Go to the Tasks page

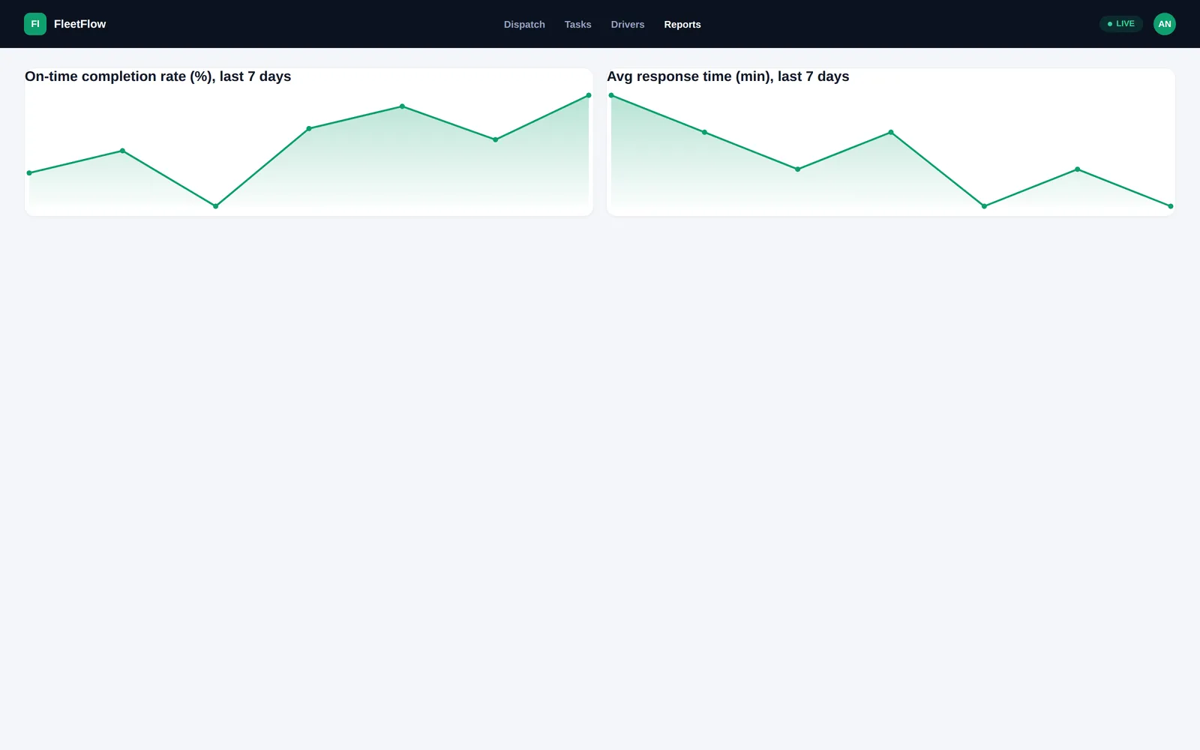pyautogui.click(x=577, y=25)
